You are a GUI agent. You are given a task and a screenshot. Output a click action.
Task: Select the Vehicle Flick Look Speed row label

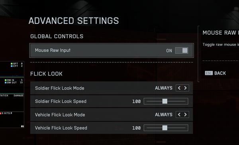coord(61,128)
